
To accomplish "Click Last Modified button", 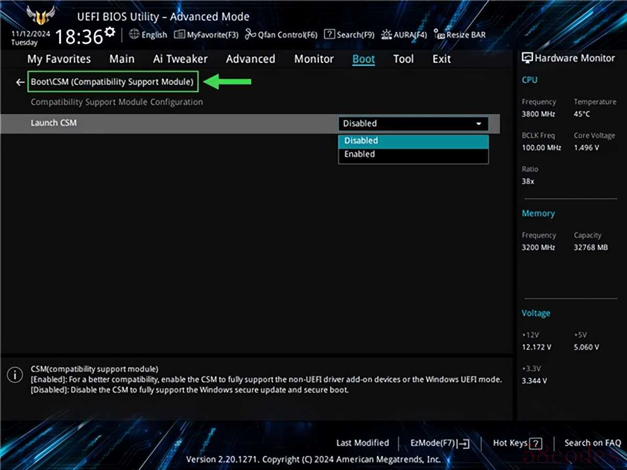I will coord(363,443).
